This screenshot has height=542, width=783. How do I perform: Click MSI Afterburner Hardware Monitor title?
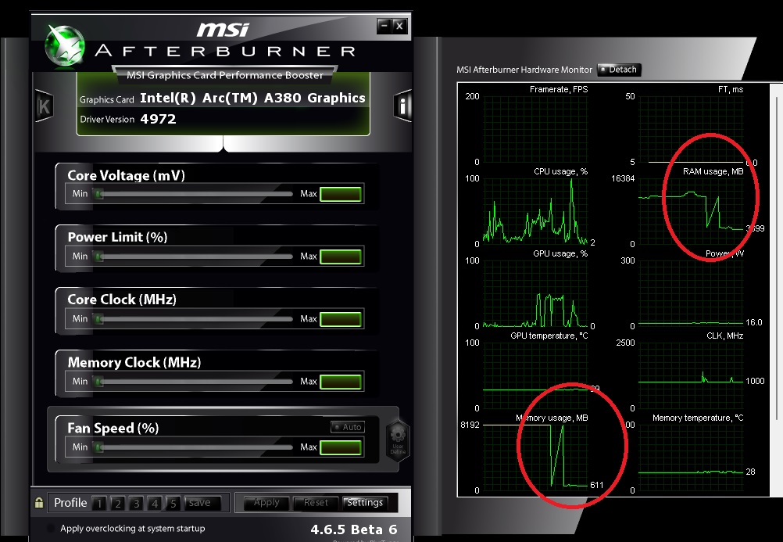tap(524, 70)
